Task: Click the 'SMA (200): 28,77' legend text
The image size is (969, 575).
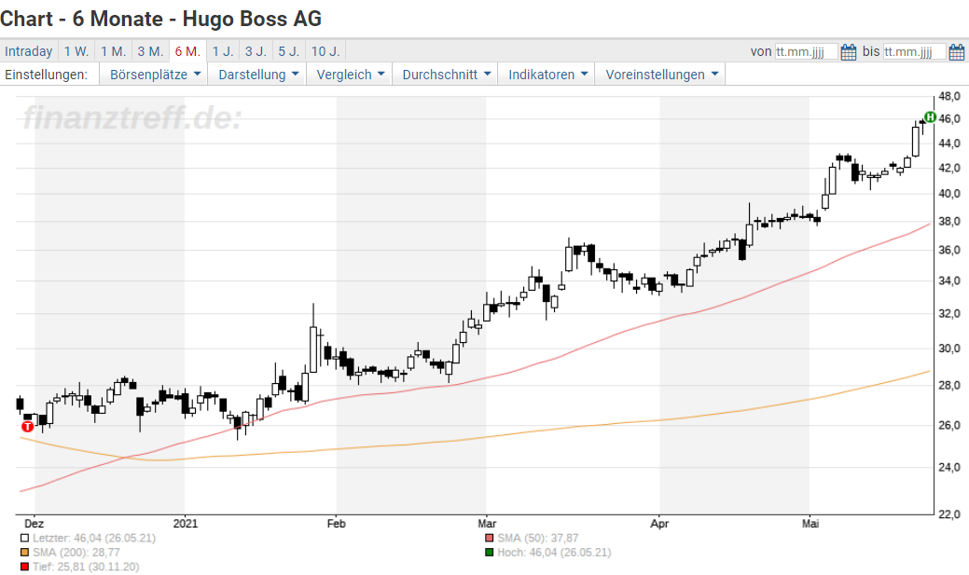Action: click(x=76, y=553)
